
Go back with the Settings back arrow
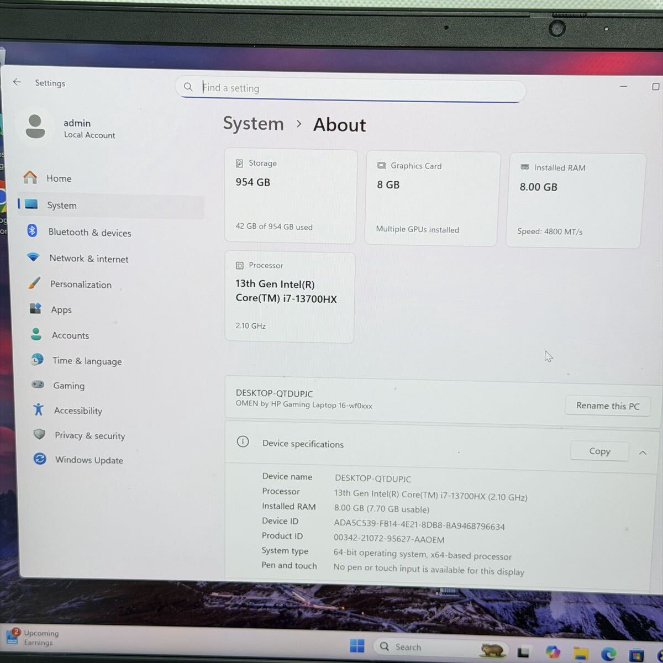click(x=18, y=82)
